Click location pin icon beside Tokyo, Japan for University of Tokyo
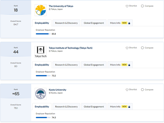 coord(50,9)
